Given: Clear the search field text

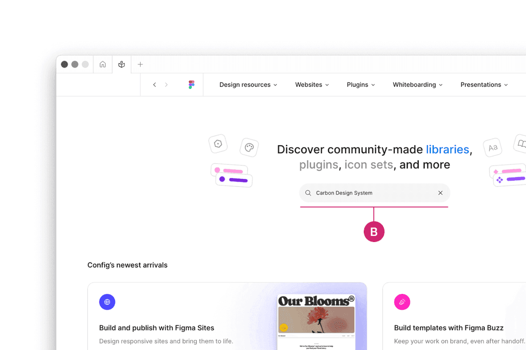Looking at the screenshot, I should pos(440,193).
